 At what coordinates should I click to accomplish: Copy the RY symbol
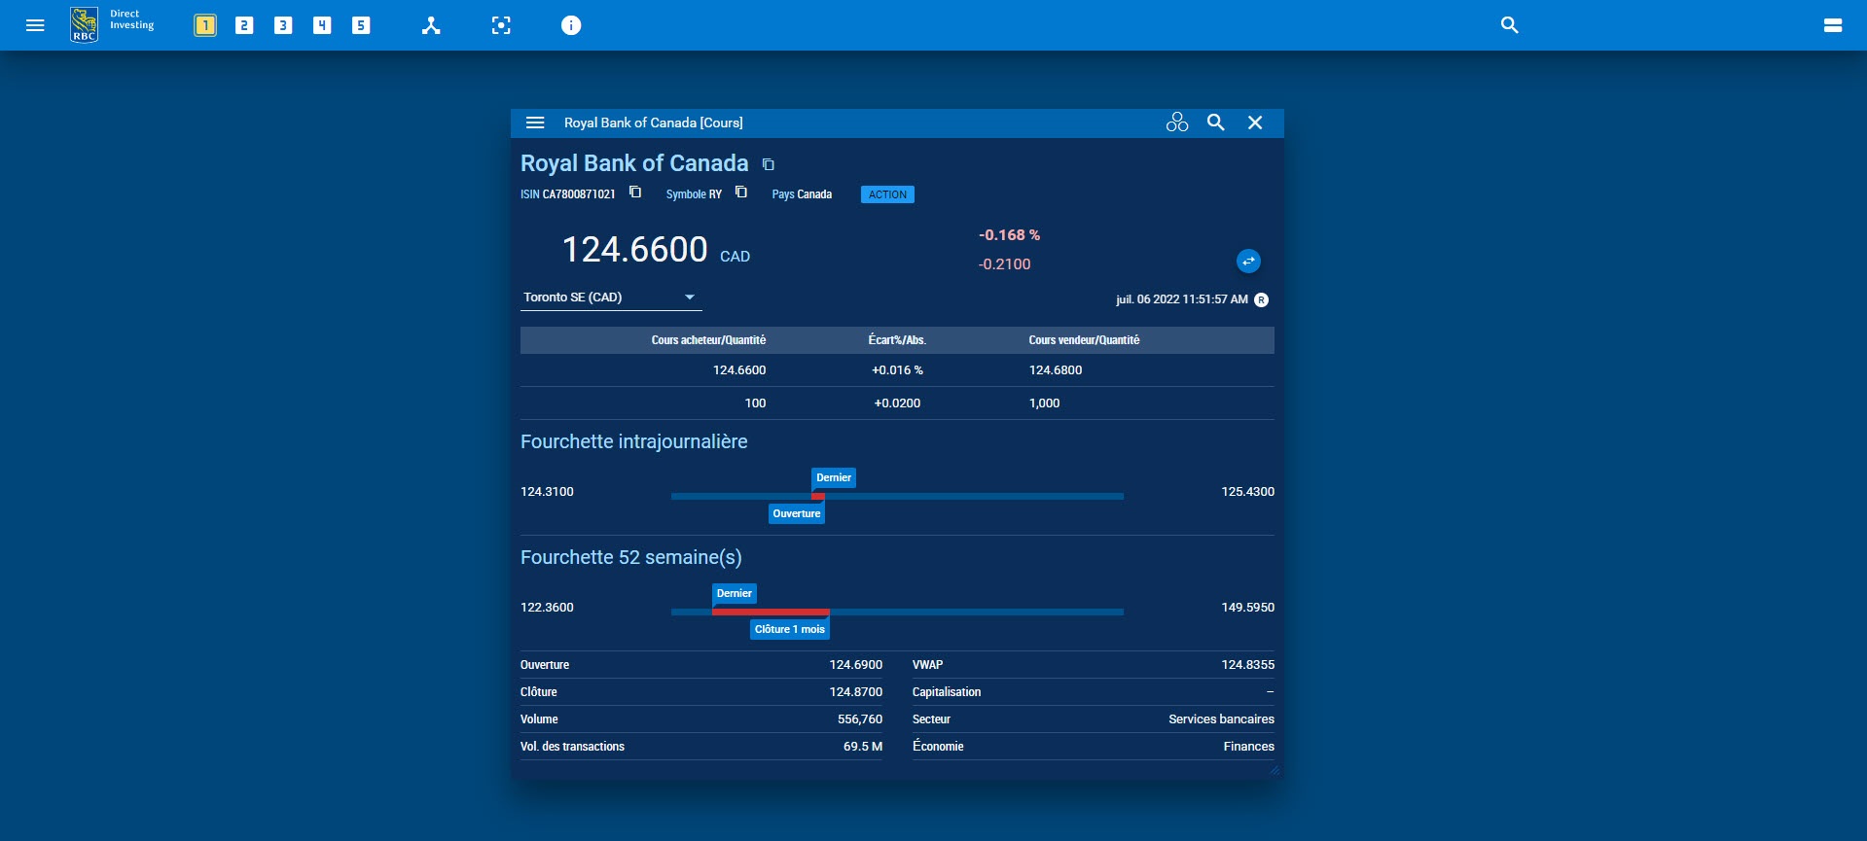[741, 193]
